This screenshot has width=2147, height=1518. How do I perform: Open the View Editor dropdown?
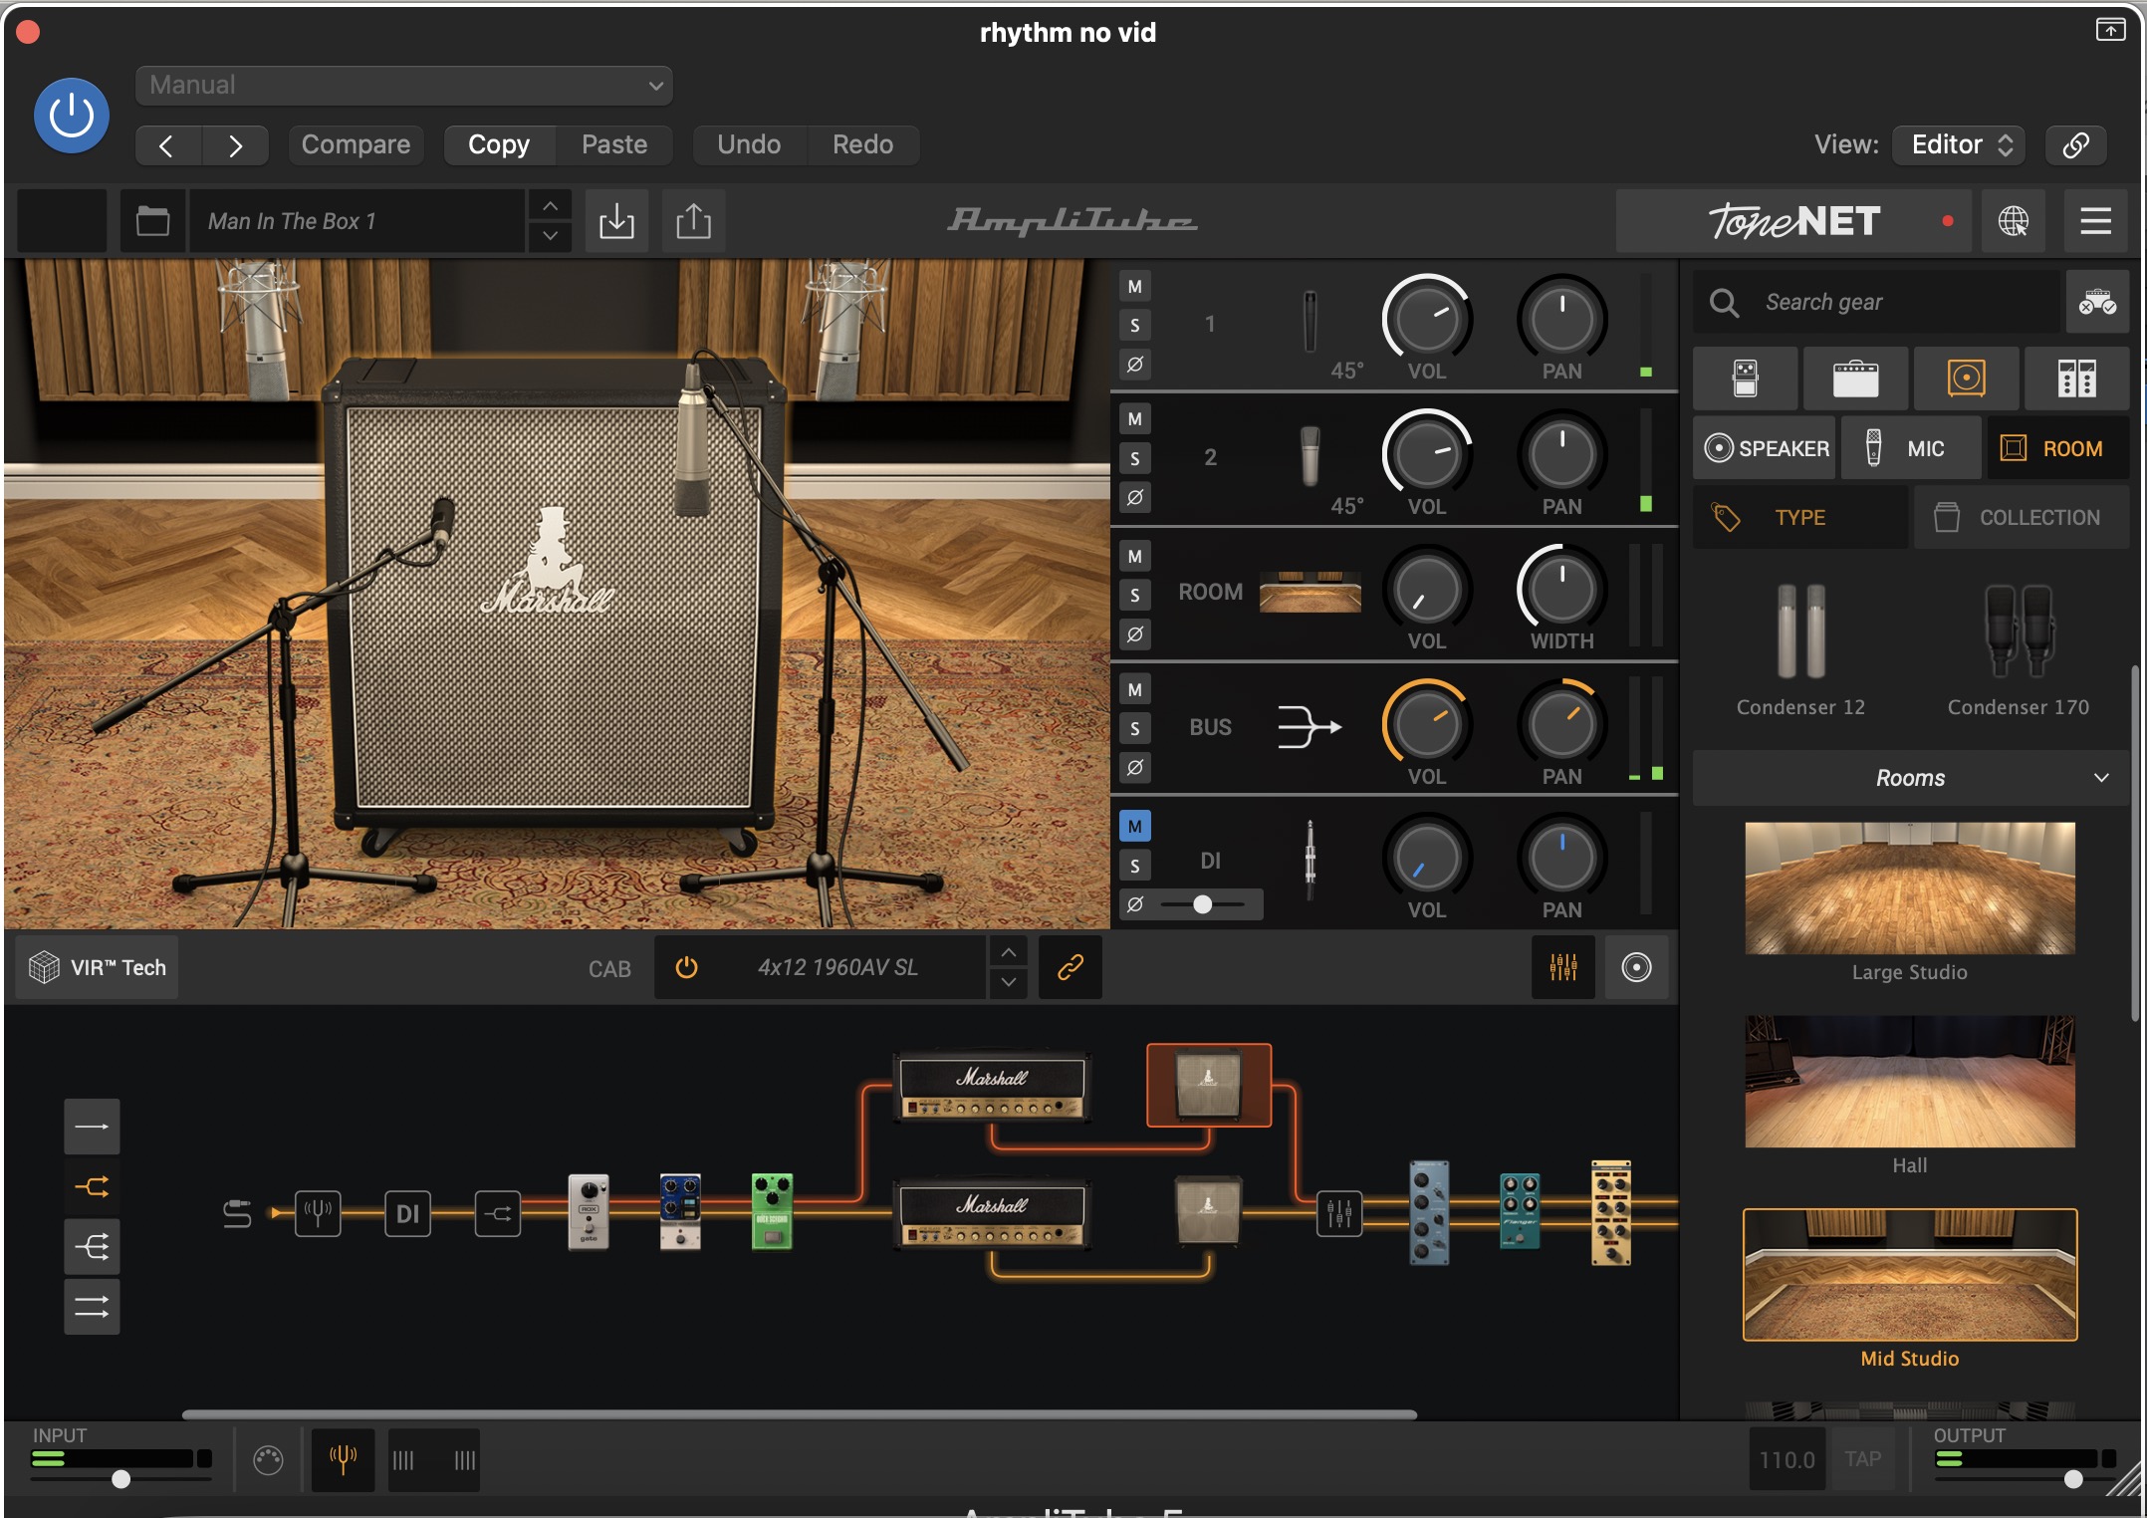[x=1960, y=144]
